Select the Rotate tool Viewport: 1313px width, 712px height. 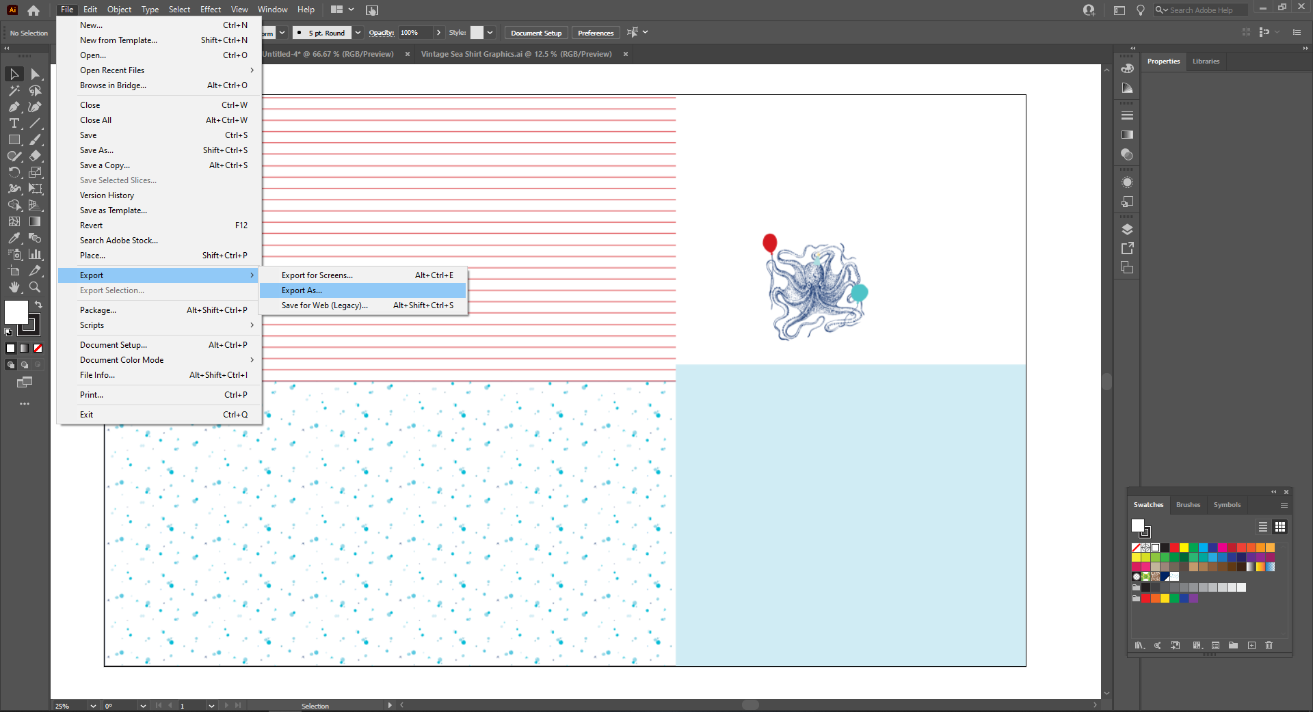pos(14,172)
